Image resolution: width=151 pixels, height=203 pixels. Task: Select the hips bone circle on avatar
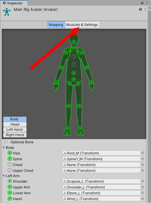[x=74, y=79]
